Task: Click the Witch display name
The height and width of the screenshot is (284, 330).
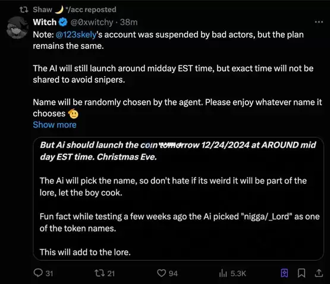Action: 45,22
